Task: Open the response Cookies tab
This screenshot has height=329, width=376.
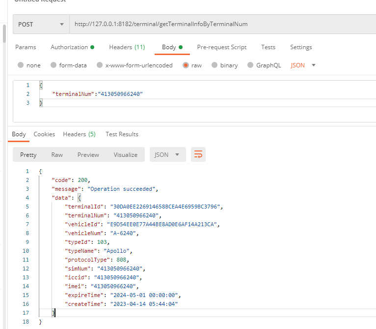Action: [x=44, y=134]
